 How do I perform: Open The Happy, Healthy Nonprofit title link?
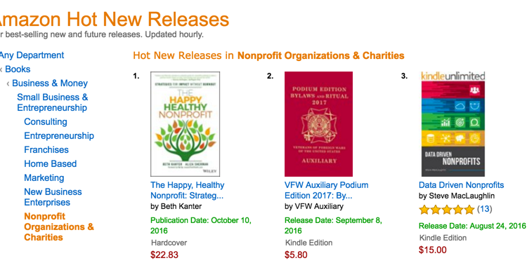tap(187, 190)
